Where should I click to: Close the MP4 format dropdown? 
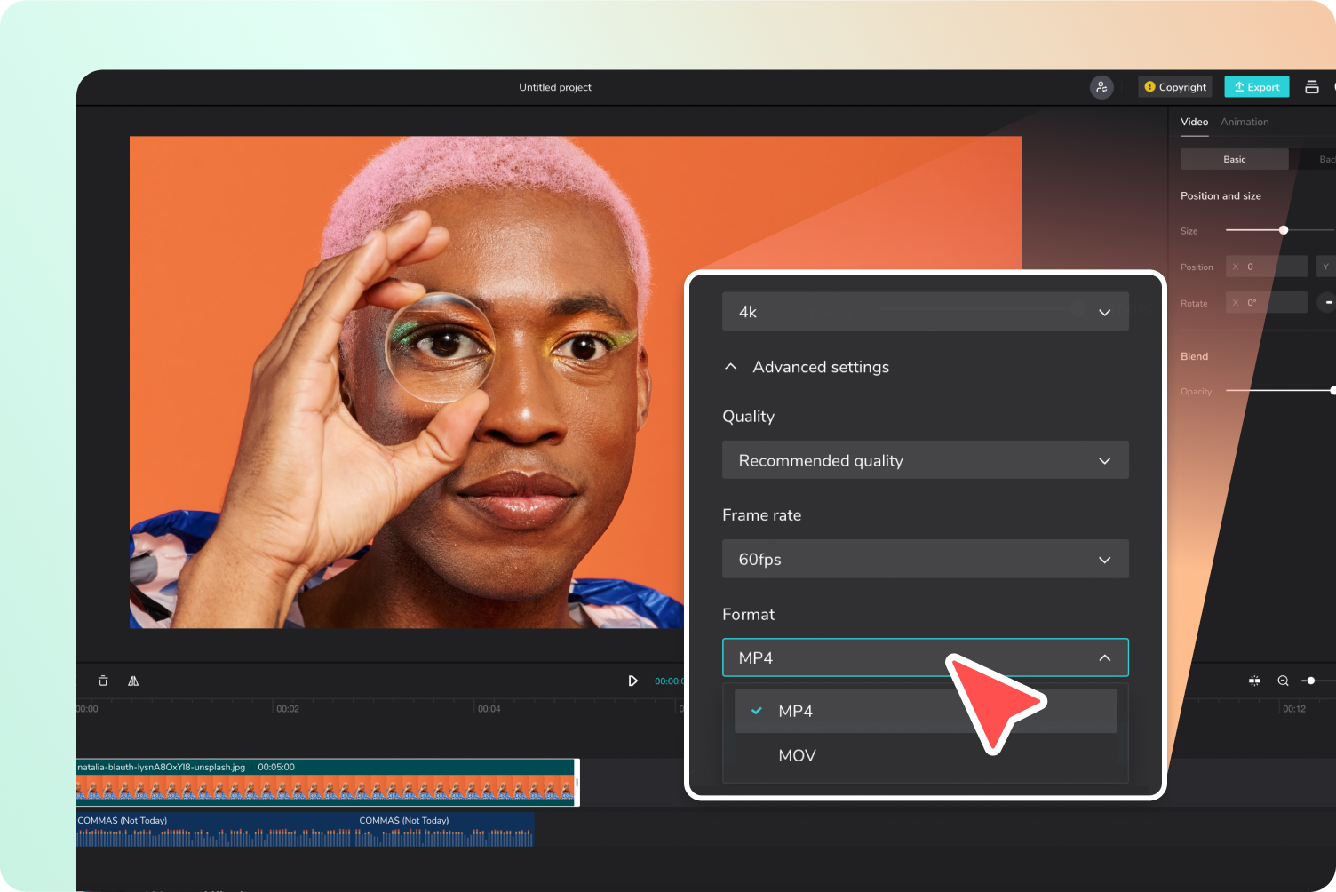(x=925, y=657)
